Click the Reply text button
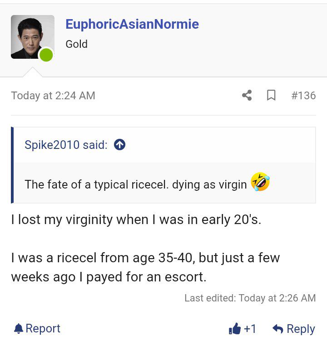This screenshot has height=342, width=327. pyautogui.click(x=301, y=329)
